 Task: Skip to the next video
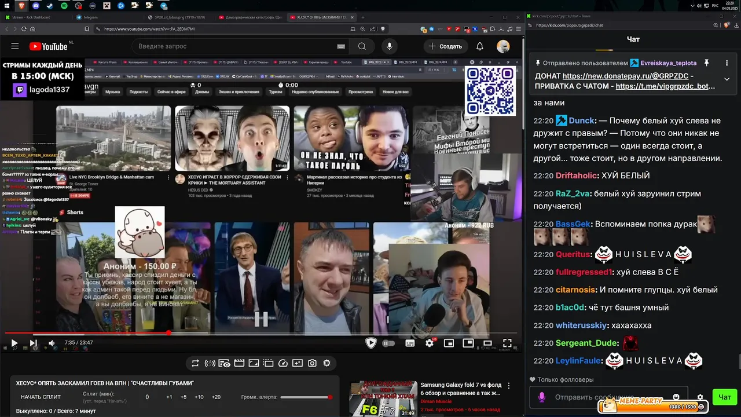33,343
